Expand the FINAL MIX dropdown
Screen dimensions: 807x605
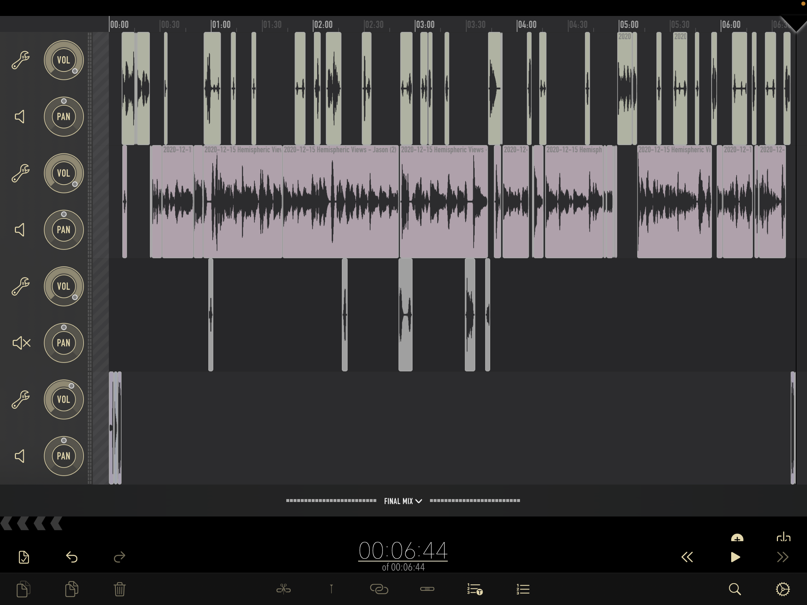(403, 501)
